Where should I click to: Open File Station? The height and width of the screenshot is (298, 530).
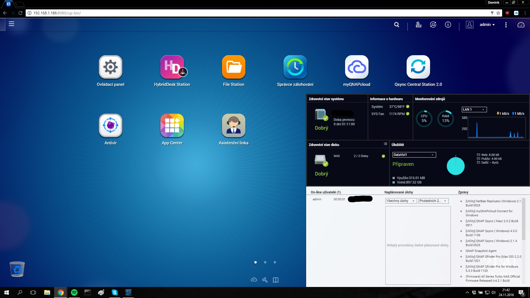point(234,67)
